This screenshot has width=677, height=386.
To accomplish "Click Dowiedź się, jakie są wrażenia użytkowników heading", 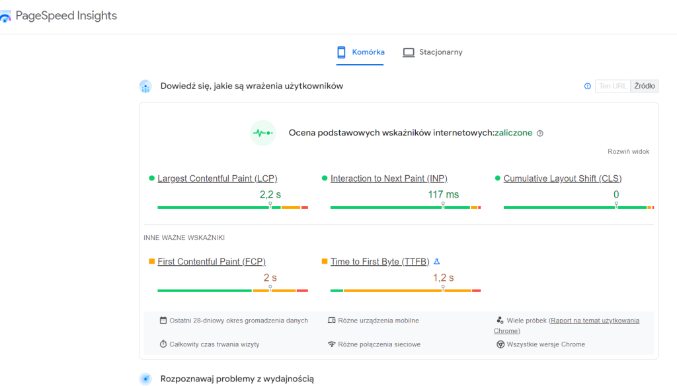I will pyautogui.click(x=252, y=86).
